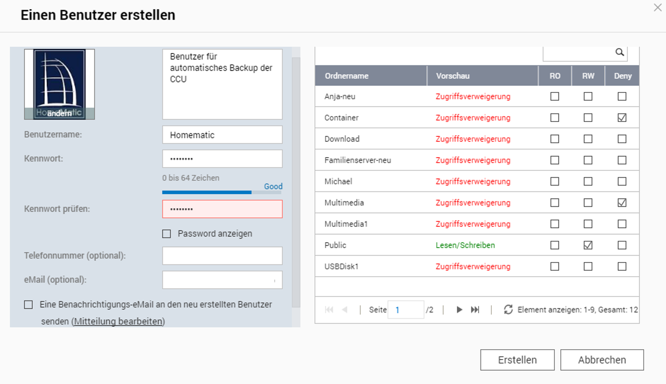Close the create user dialog
The image size is (666, 384).
click(657, 8)
